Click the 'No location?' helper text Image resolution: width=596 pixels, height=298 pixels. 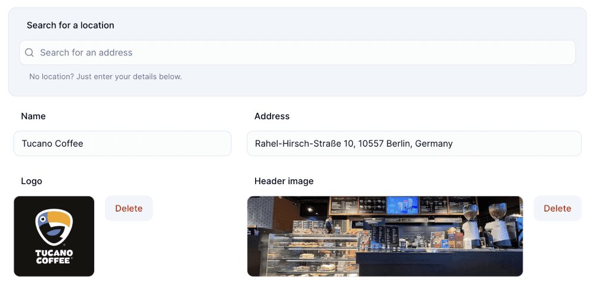pyautogui.click(x=105, y=77)
